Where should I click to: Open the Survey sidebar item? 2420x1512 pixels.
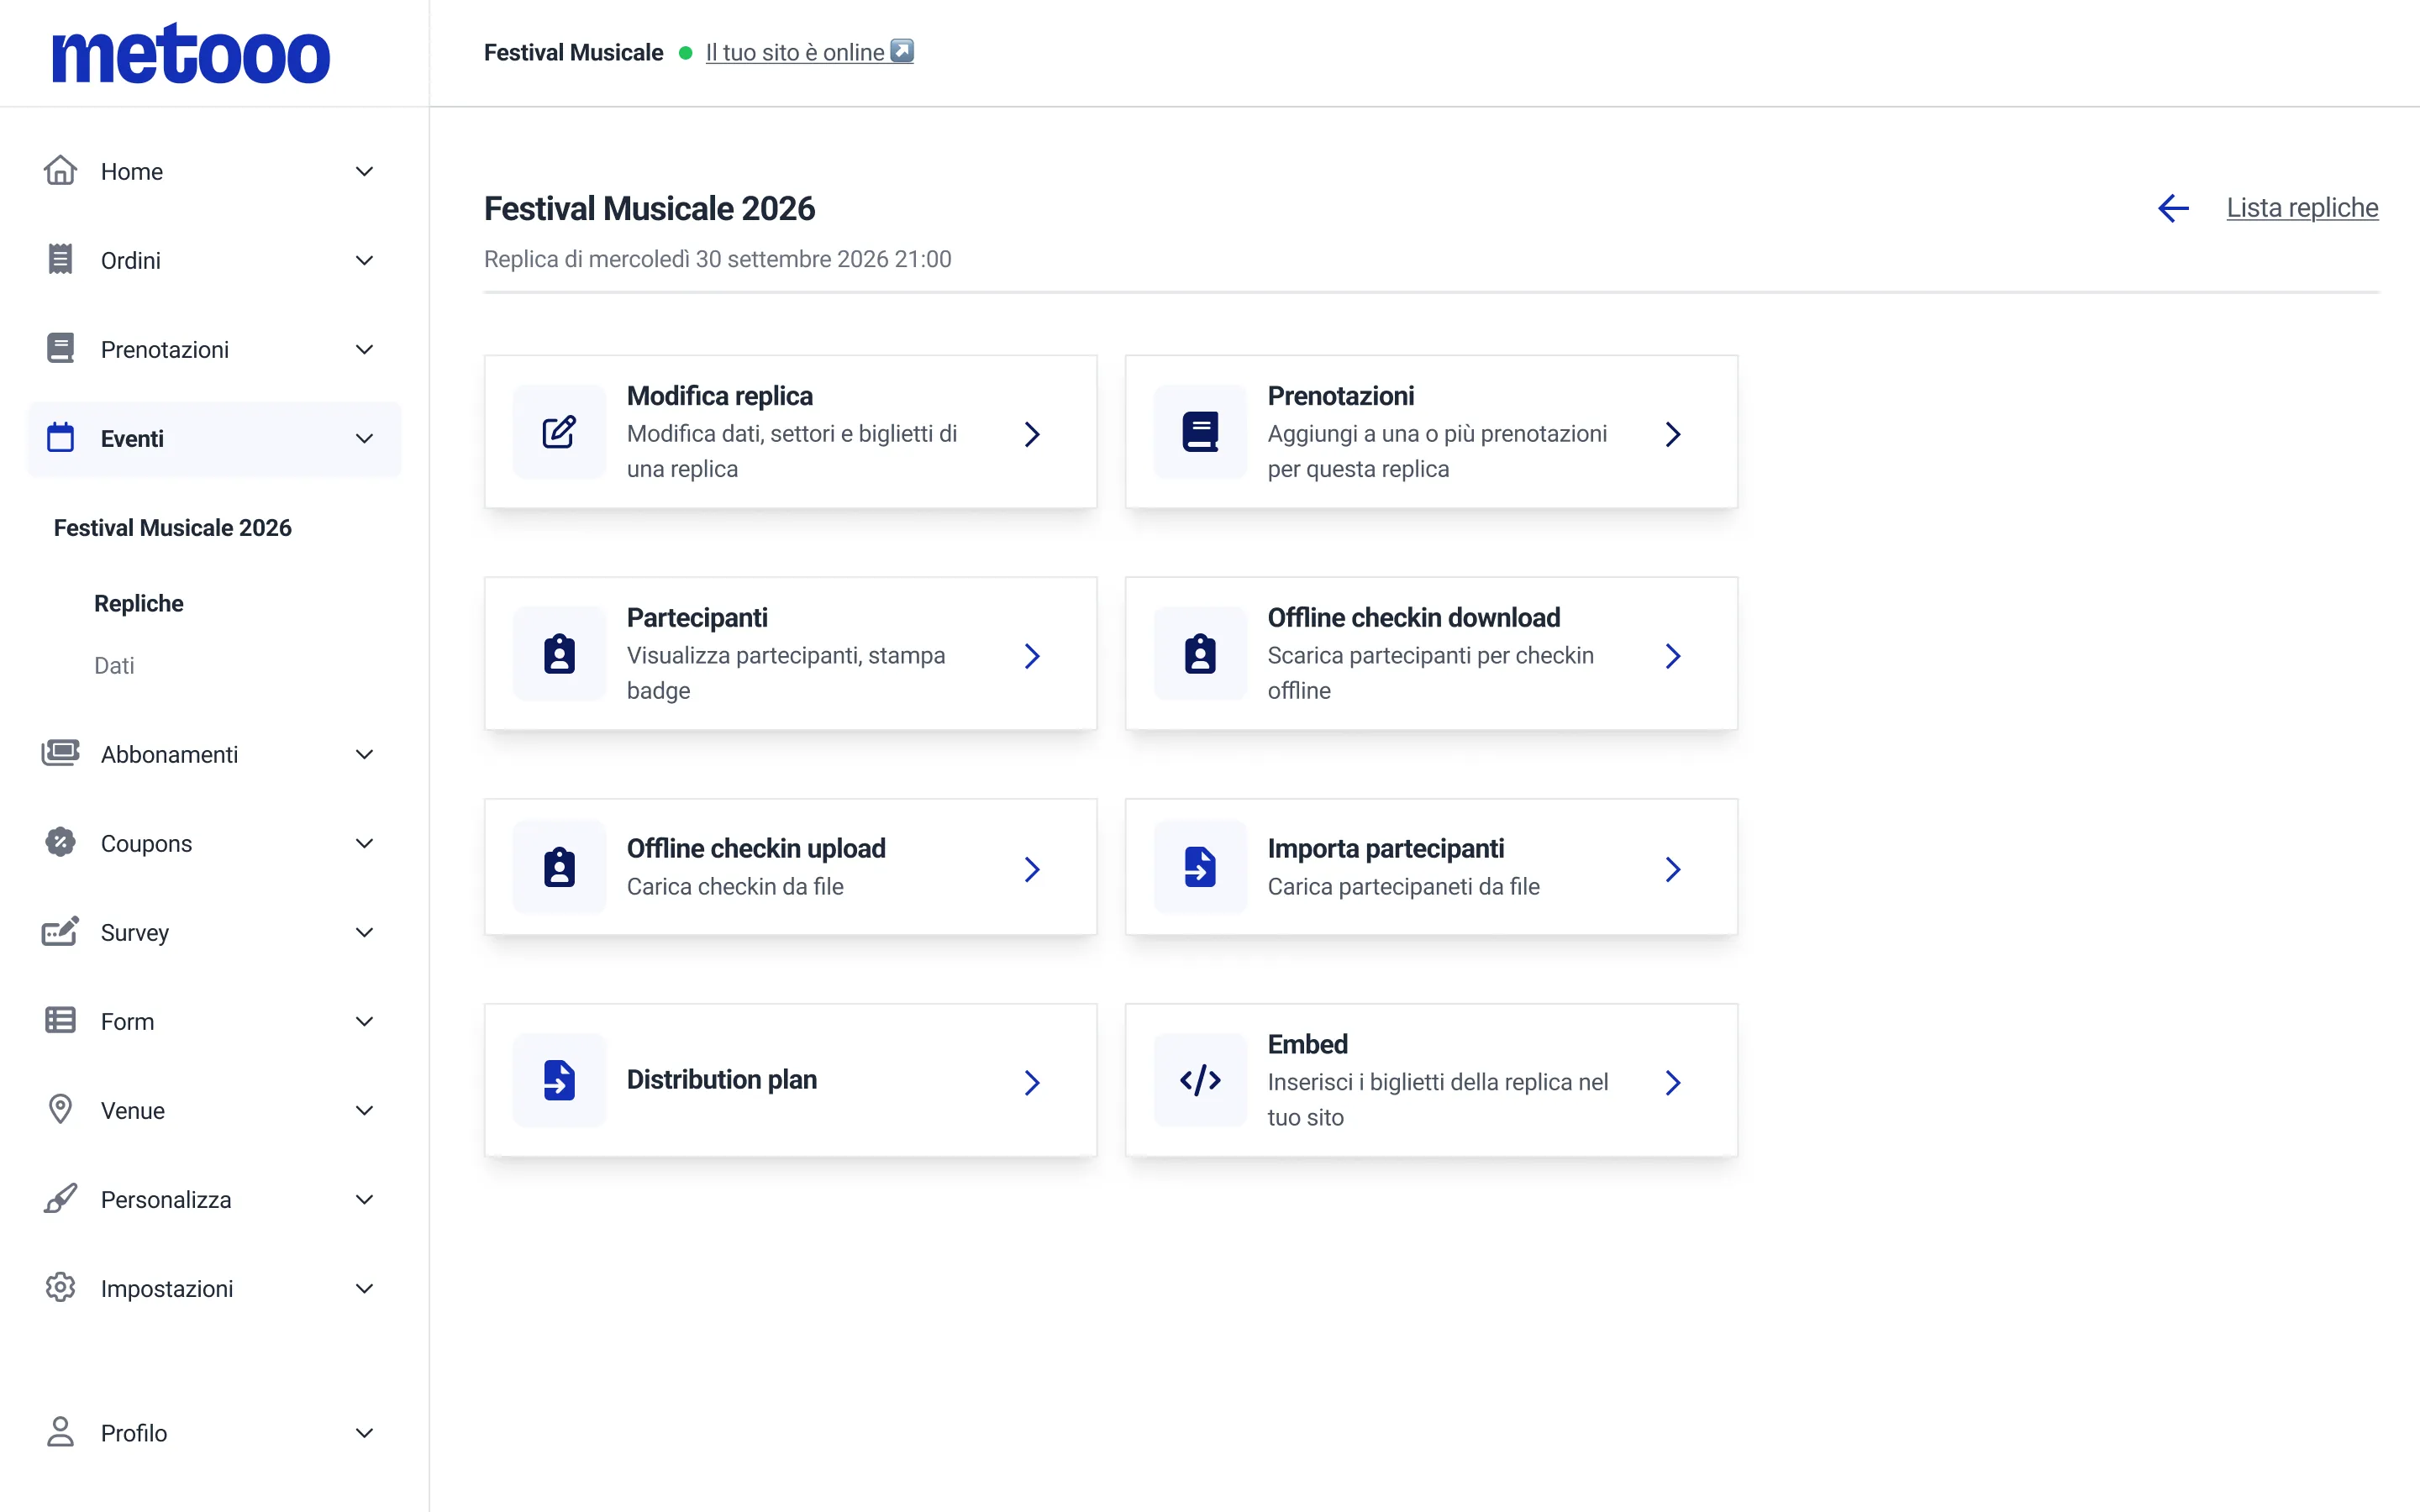pos(214,932)
